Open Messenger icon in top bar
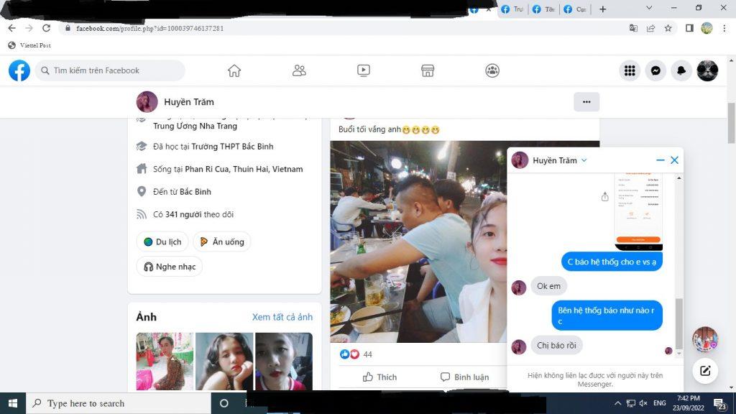 click(655, 70)
